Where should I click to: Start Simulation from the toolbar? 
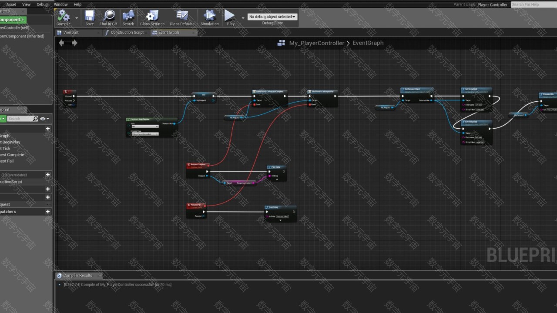click(209, 17)
